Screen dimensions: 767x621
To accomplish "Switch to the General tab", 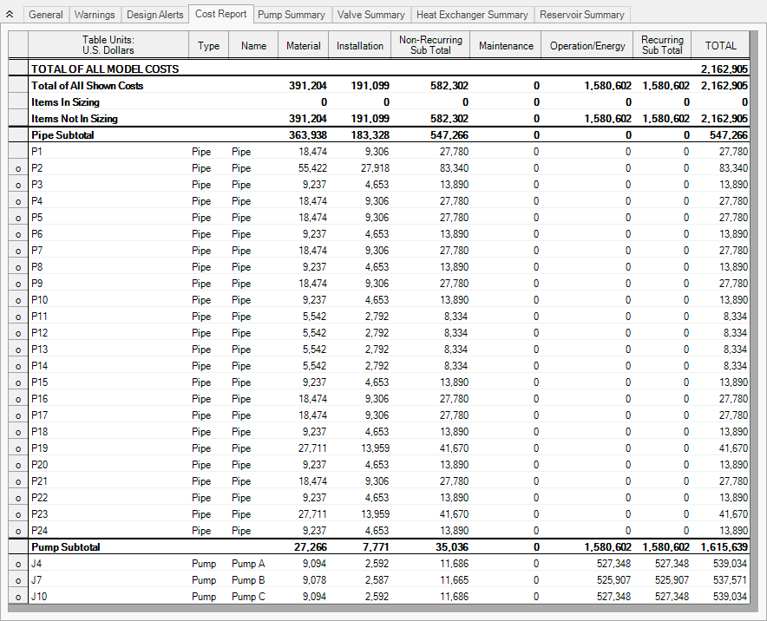I will click(45, 15).
